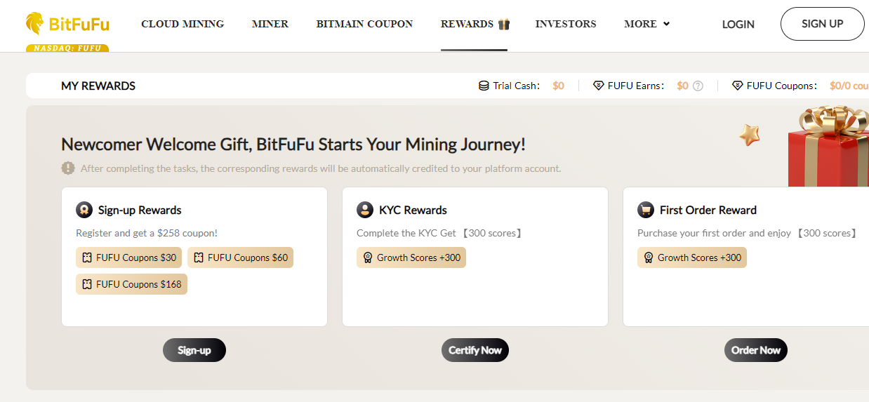The width and height of the screenshot is (869, 402).
Task: Click the KYC Rewards person icon
Action: click(365, 210)
